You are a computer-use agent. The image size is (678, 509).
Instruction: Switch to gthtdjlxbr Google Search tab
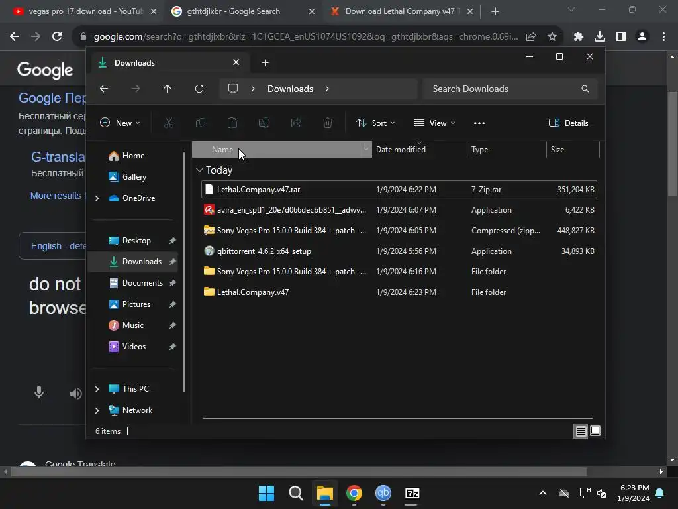242,11
